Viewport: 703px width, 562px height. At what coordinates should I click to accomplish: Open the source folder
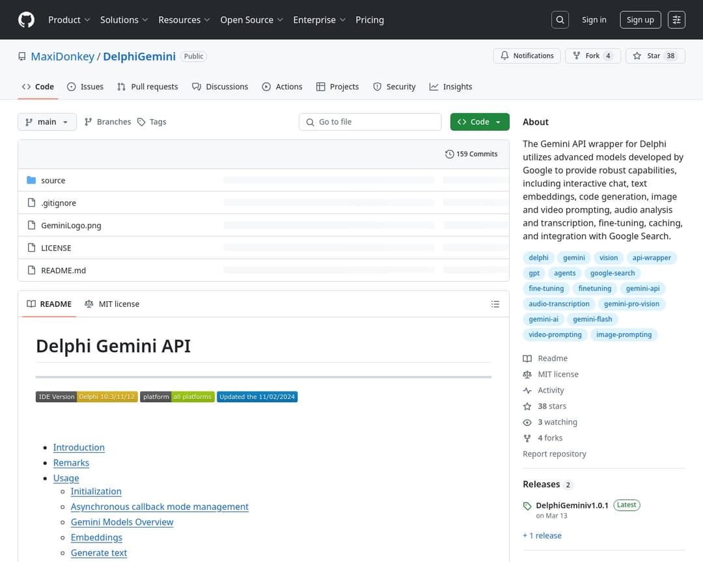click(53, 181)
